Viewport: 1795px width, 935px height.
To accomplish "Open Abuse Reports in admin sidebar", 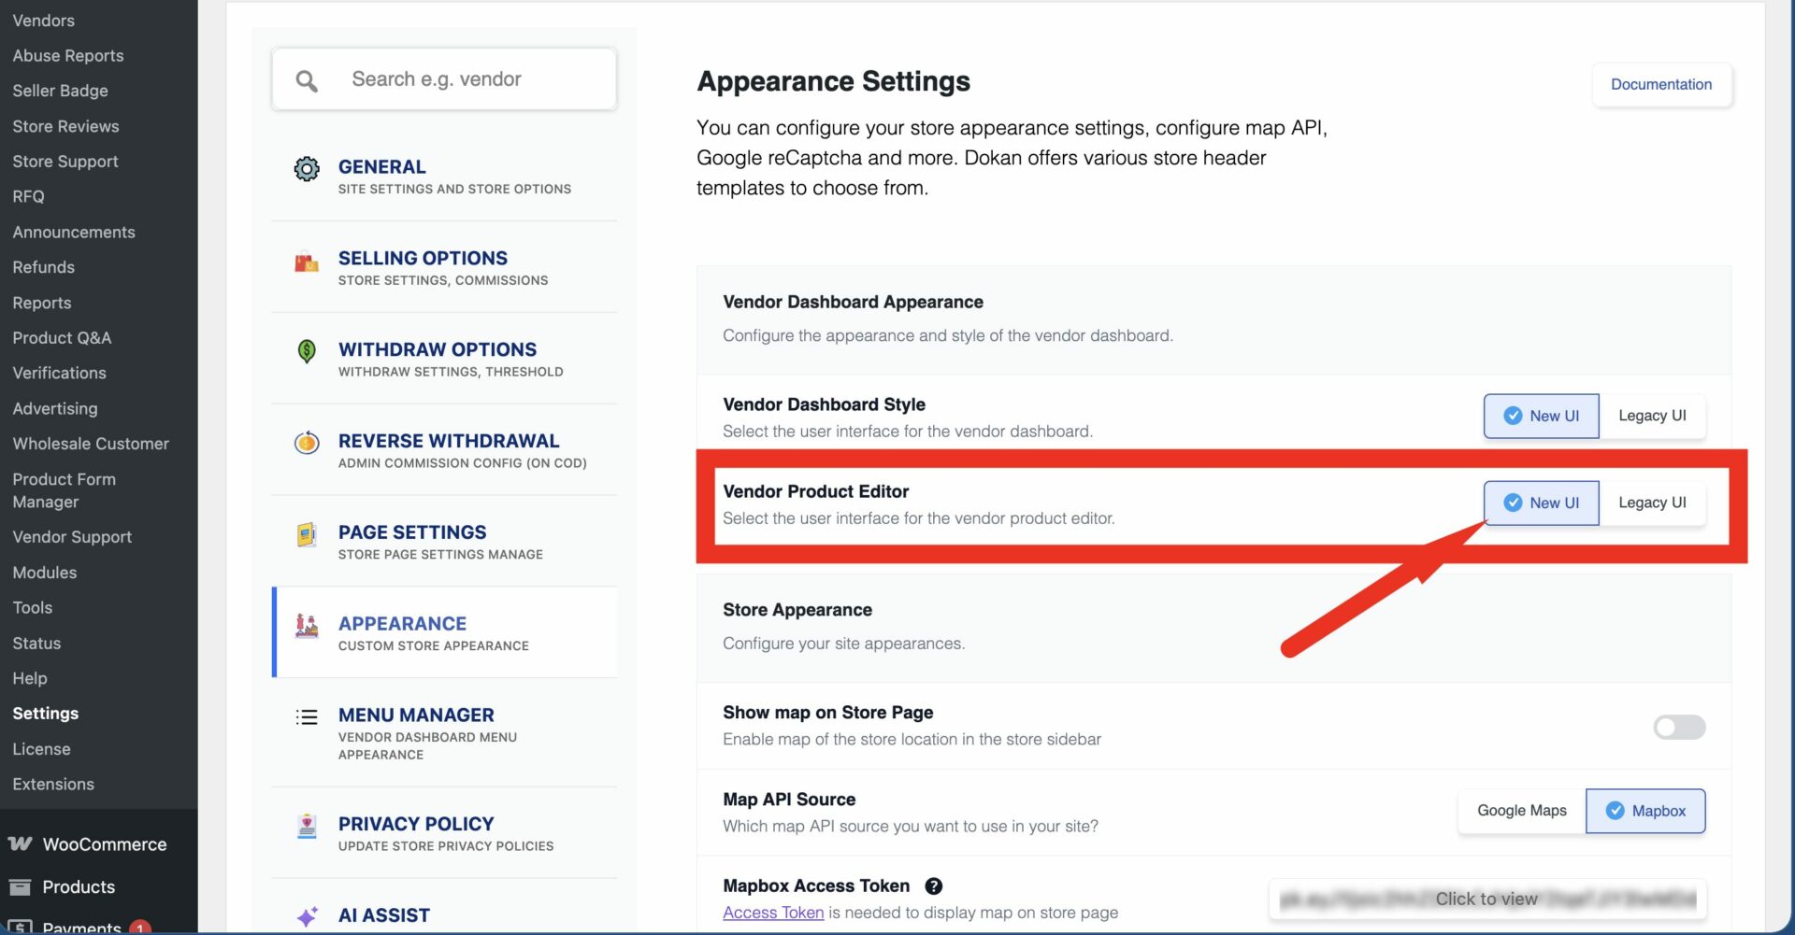I will (68, 56).
